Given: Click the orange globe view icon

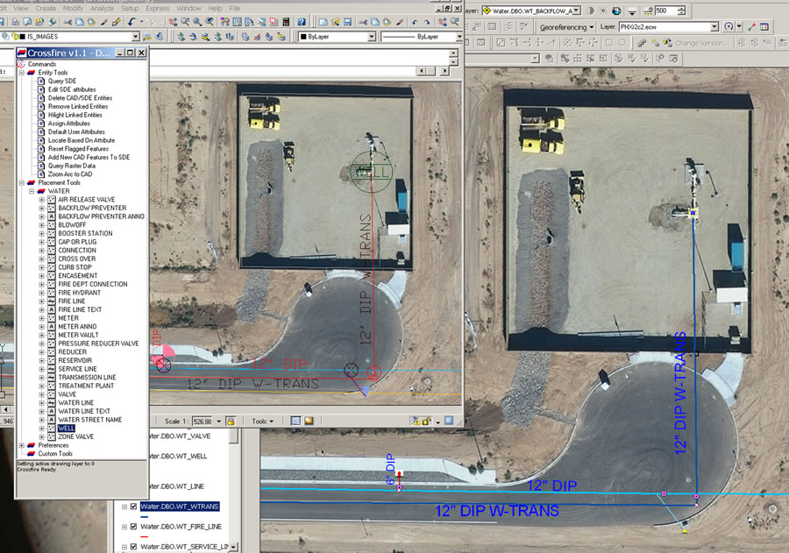Looking at the screenshot, I should 309,421.
